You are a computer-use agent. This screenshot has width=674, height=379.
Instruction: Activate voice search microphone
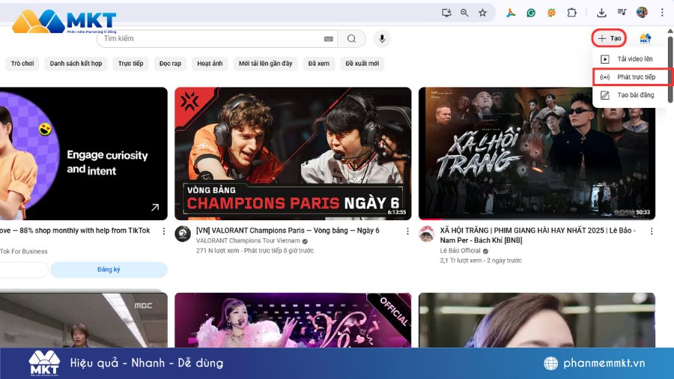pyautogui.click(x=382, y=39)
